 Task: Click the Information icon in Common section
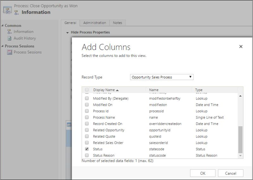click(x=10, y=32)
